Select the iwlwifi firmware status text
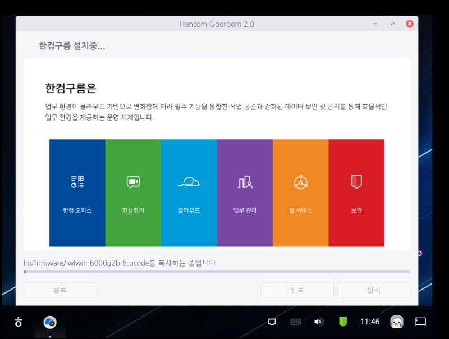 122,263
